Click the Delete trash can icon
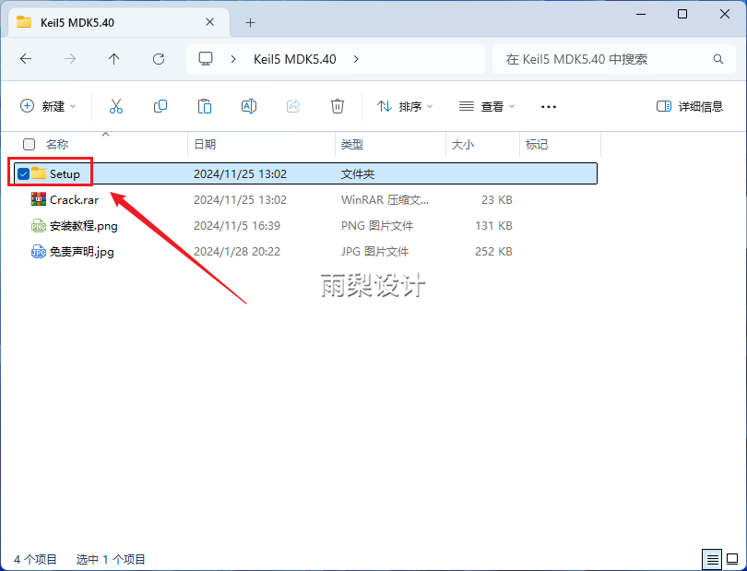Screen dimensions: 747x571 (338, 106)
